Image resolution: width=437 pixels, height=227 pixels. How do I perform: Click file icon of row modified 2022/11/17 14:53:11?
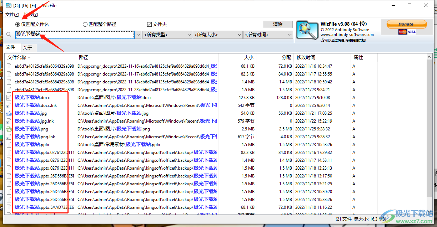point(9,160)
